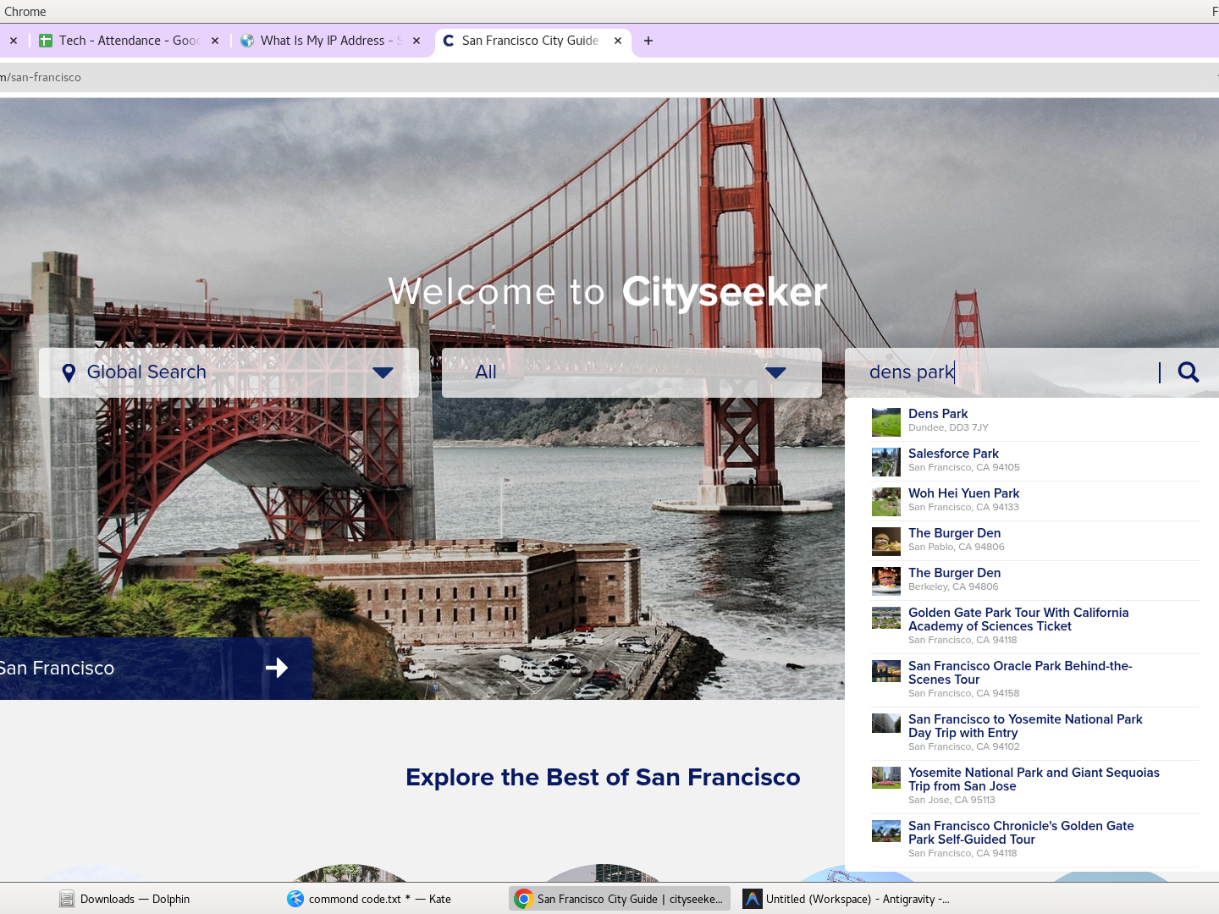Click the browser address bar URL

pyautogui.click(x=42, y=77)
